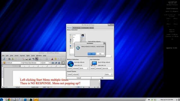Click Install under Button Selection

click(x=70, y=68)
